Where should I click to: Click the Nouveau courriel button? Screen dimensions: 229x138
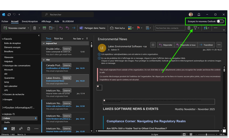[15, 28]
